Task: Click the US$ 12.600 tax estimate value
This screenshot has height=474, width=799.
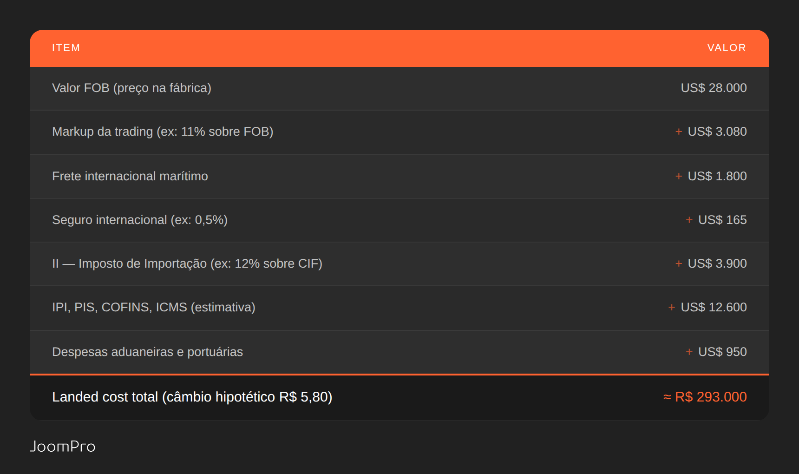Action: click(x=714, y=307)
